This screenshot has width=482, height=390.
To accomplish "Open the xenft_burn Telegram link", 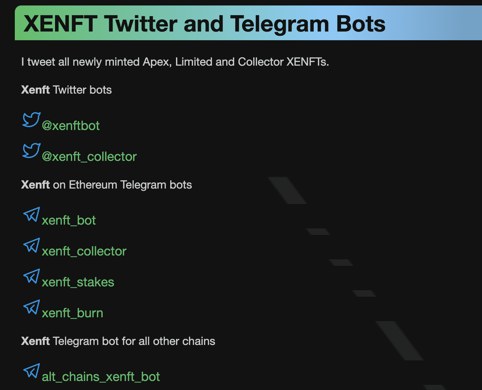I will click(72, 313).
